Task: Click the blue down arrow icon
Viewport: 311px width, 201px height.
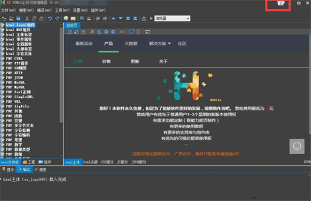Action: pos(120,19)
